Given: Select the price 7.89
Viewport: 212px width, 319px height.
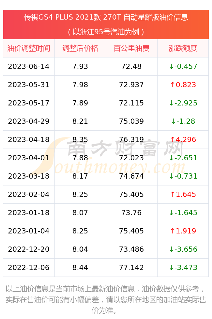Looking at the screenshot, I should click(80, 103).
